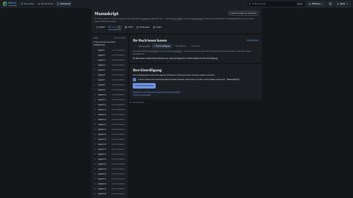Image resolution: width=353 pixels, height=198 pixels.
Task: Select step 2 Ihre Einwilligung
Action: pyautogui.click(x=162, y=46)
